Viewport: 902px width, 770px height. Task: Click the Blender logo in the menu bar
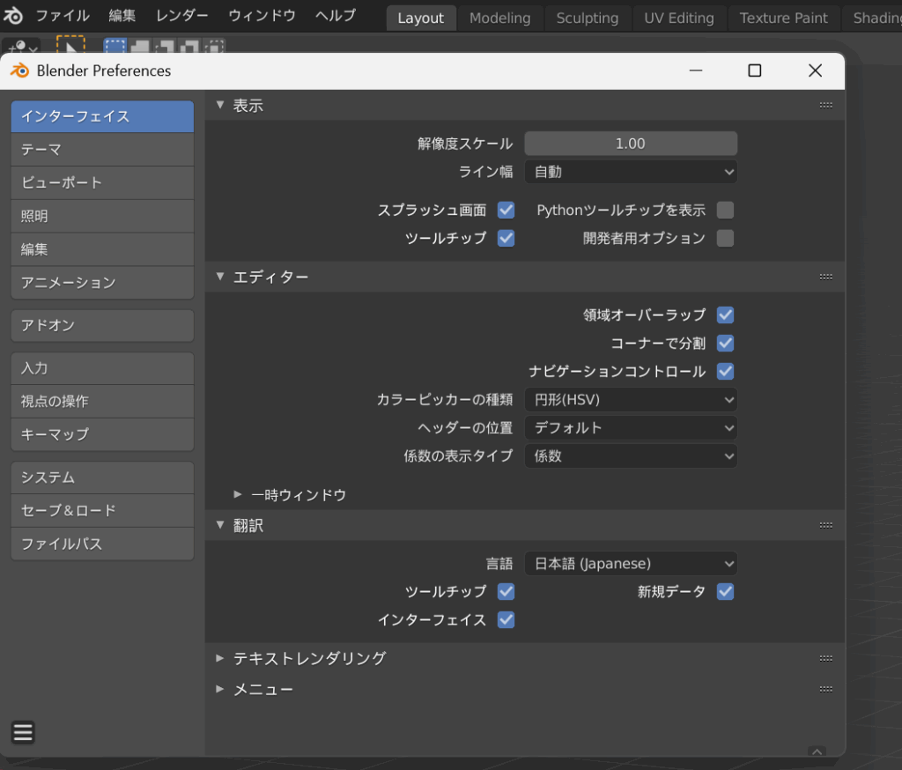click(13, 16)
